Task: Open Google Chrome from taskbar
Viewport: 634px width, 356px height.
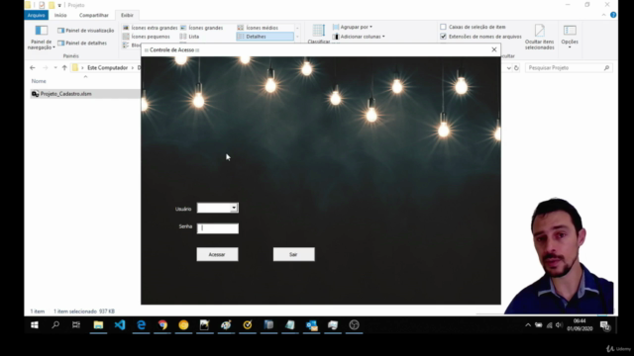Action: [162, 325]
